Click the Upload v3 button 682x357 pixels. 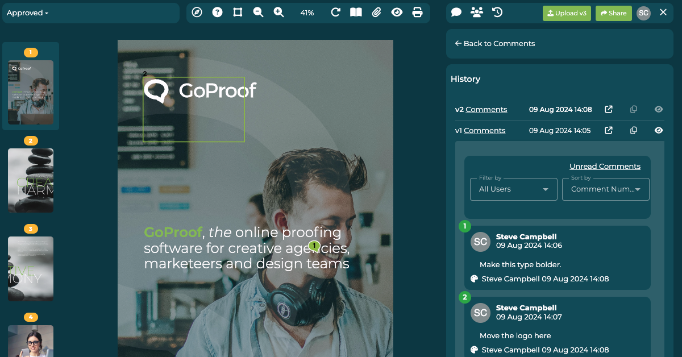tap(567, 13)
